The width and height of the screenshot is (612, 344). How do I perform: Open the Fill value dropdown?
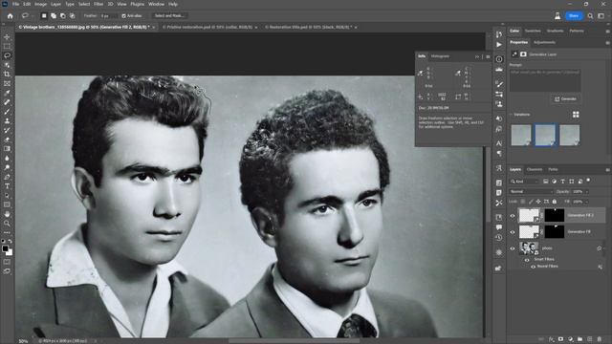click(587, 202)
